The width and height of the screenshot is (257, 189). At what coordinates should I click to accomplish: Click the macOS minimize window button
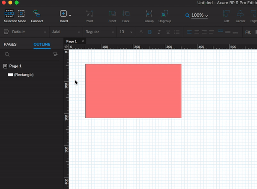pyautogui.click(x=10, y=3)
